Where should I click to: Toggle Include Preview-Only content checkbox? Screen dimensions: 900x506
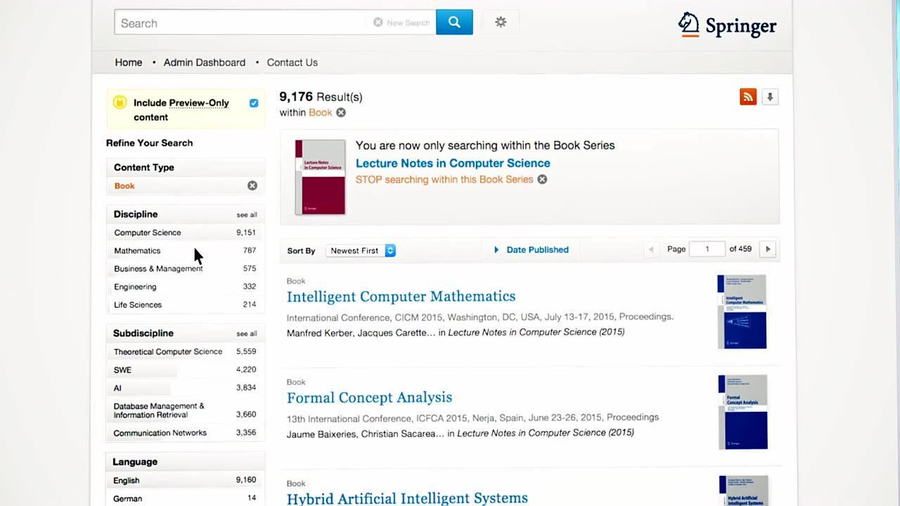254,103
